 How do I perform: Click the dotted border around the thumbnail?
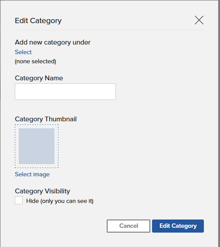37,125
